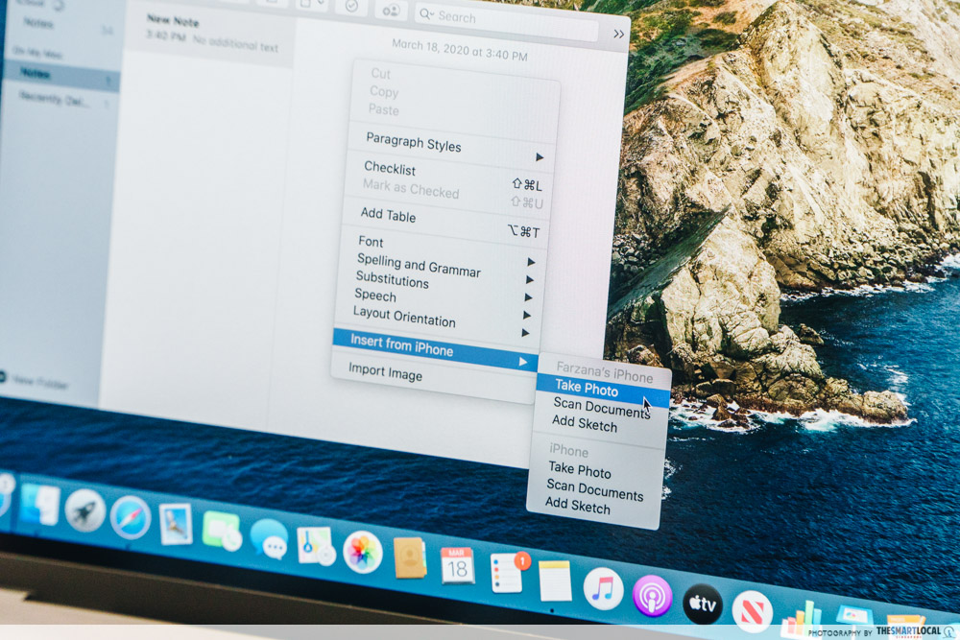960x640 pixels.
Task: Expand the toolbar overflow double-chevron
Action: (x=619, y=34)
